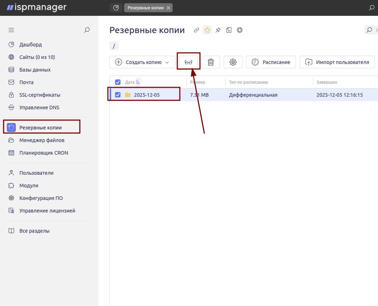Click the star favorite icon
This screenshot has width=378, height=306.
pos(207,30)
